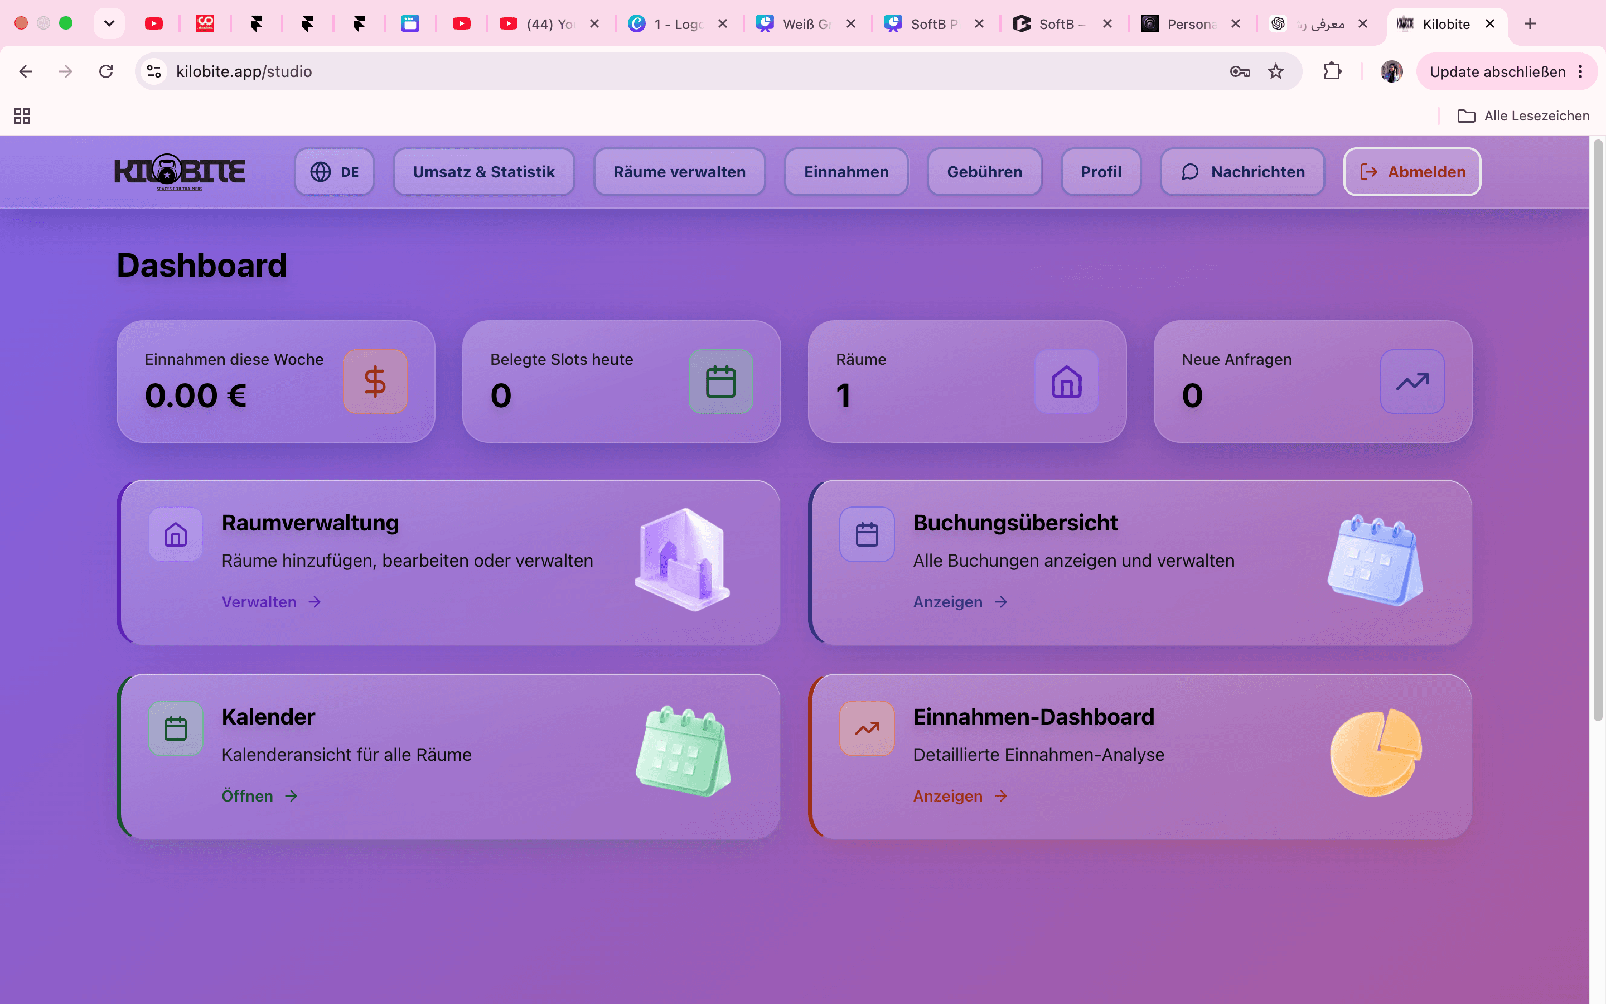Go back with the browser back arrow
Image resolution: width=1606 pixels, height=1004 pixels.
click(26, 71)
